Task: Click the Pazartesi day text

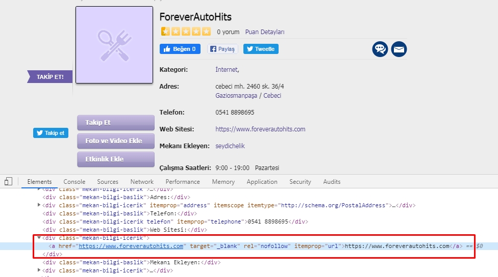Action: pos(267,168)
